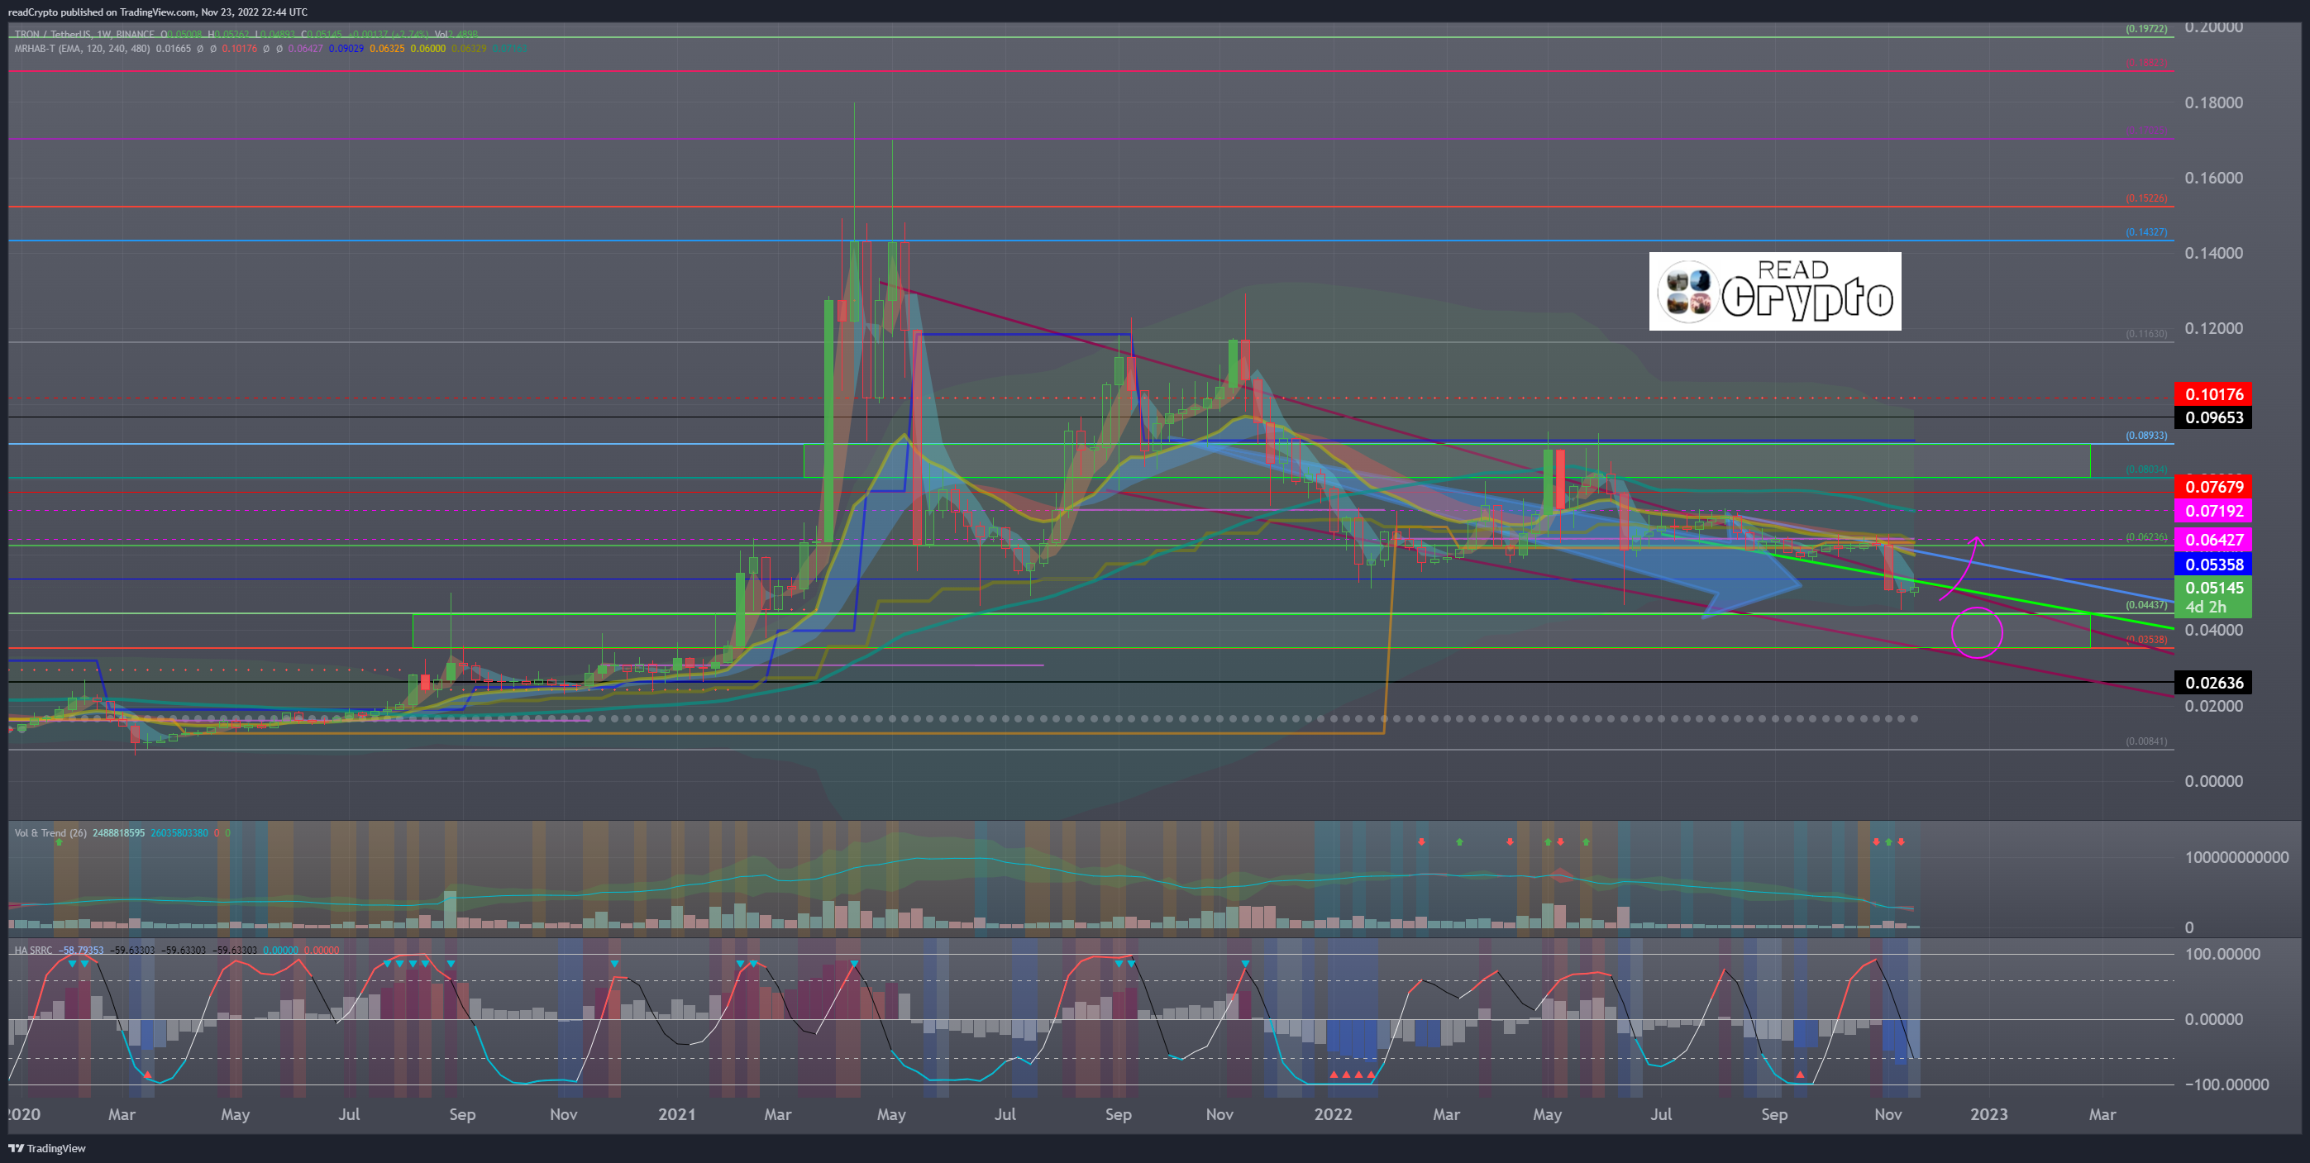Click the (0.00841) horizontal level label

point(2146,741)
